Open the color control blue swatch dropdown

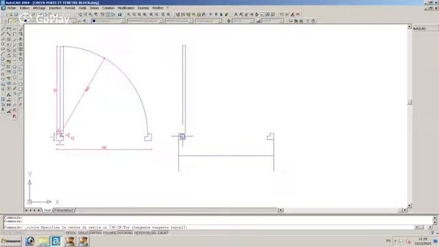tap(108, 21)
